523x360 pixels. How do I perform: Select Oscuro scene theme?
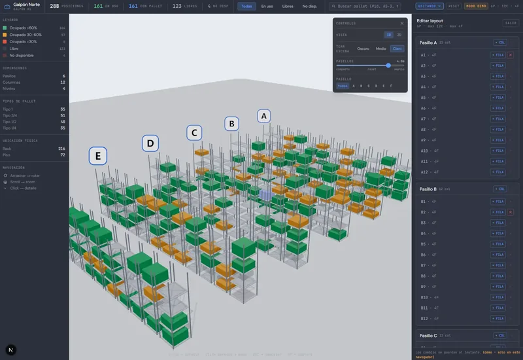[363, 48]
